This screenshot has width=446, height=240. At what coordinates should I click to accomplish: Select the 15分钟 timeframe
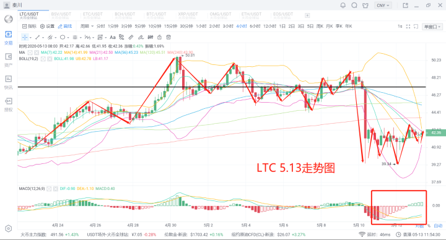170,26
